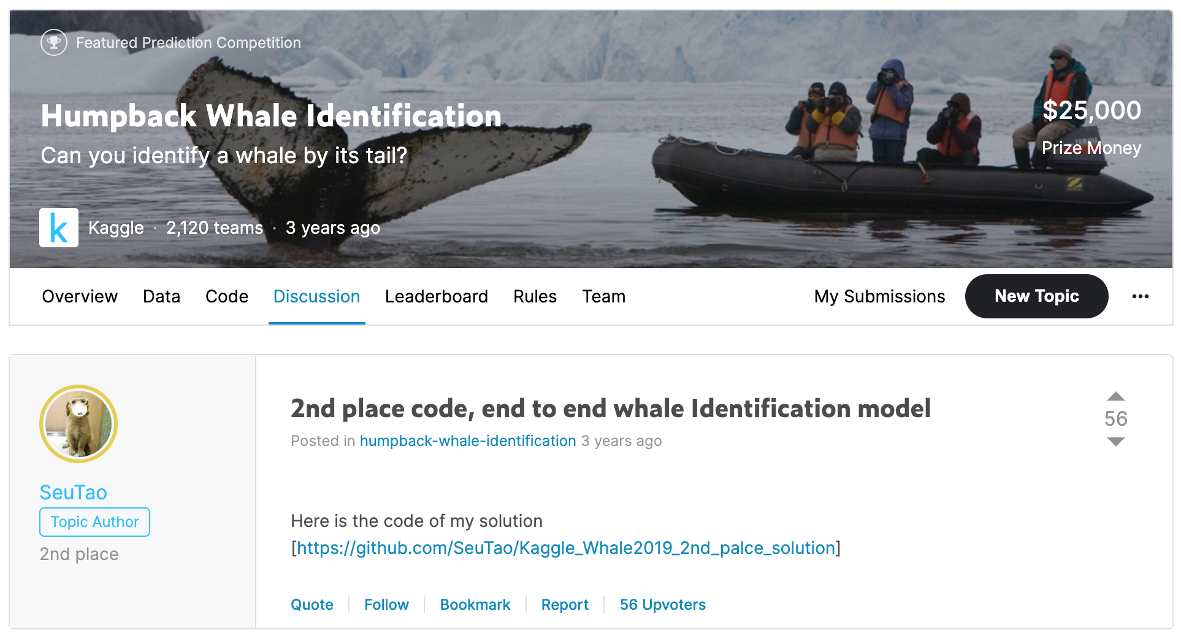The height and width of the screenshot is (638, 1181).
Task: Open My Submissions
Action: tap(879, 297)
